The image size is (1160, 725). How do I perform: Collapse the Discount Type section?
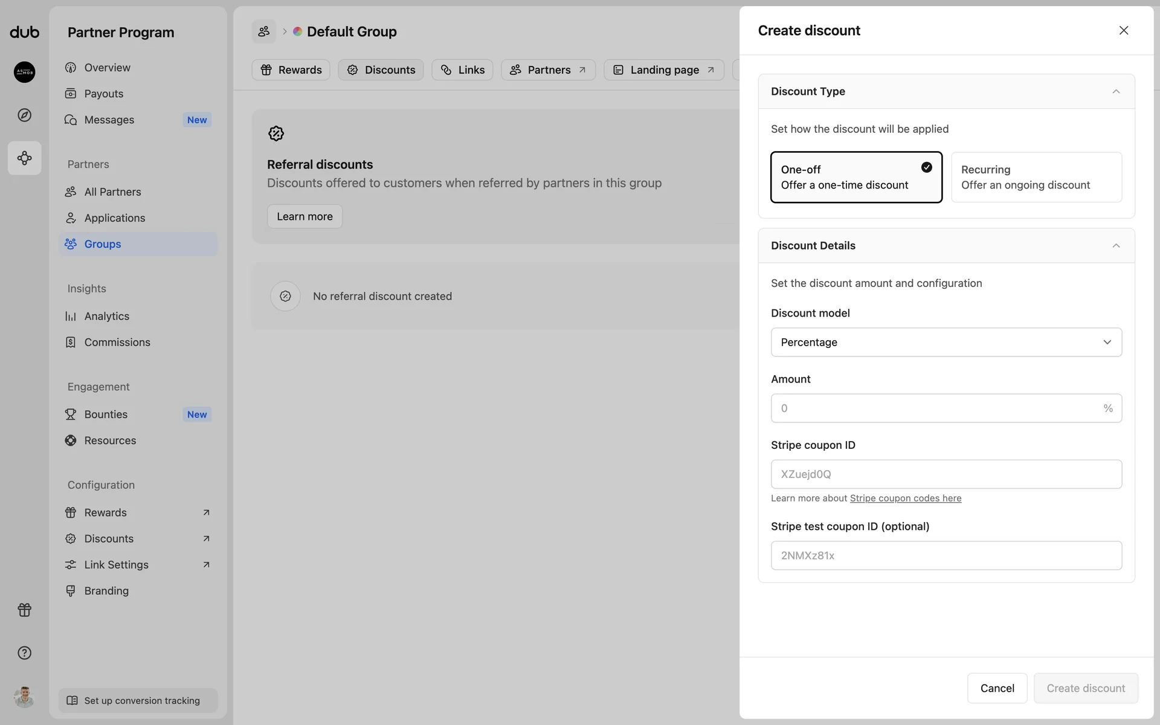[x=1115, y=91]
